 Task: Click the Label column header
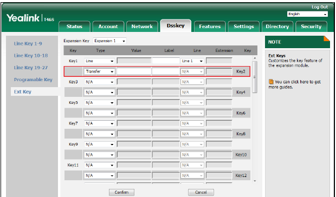(x=169, y=51)
